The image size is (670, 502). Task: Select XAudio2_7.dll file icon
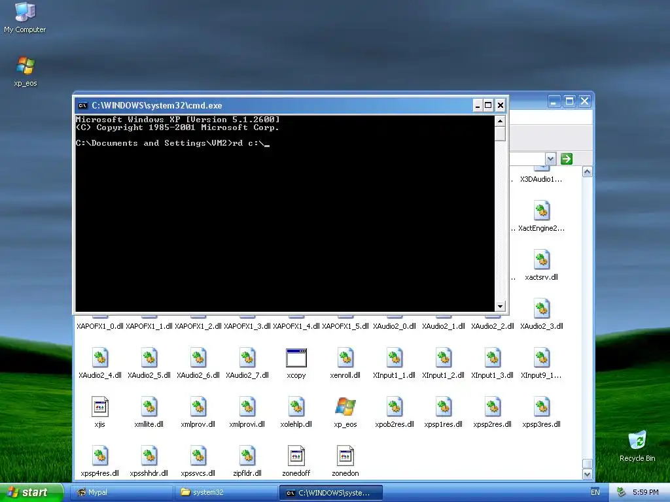247,358
